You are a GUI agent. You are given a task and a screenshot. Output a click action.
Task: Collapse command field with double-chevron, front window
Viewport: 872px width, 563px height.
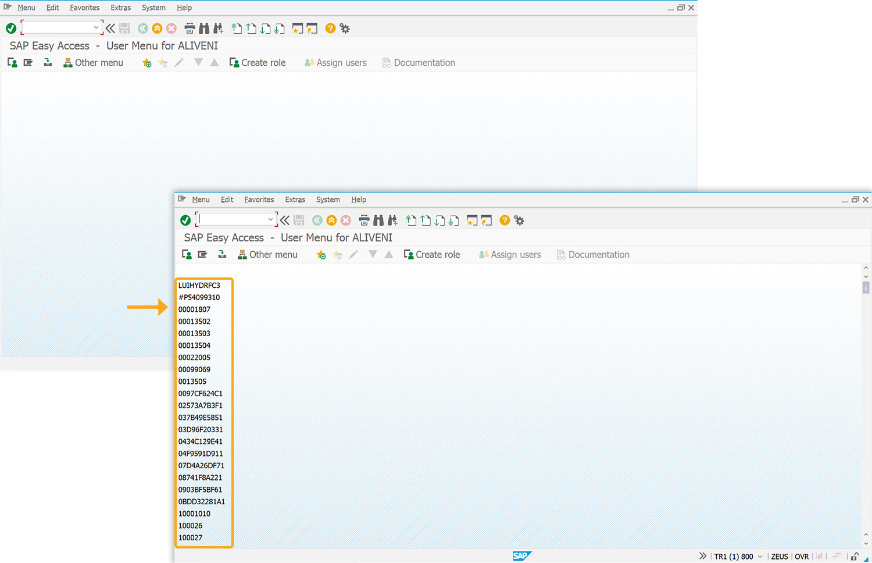click(x=285, y=220)
